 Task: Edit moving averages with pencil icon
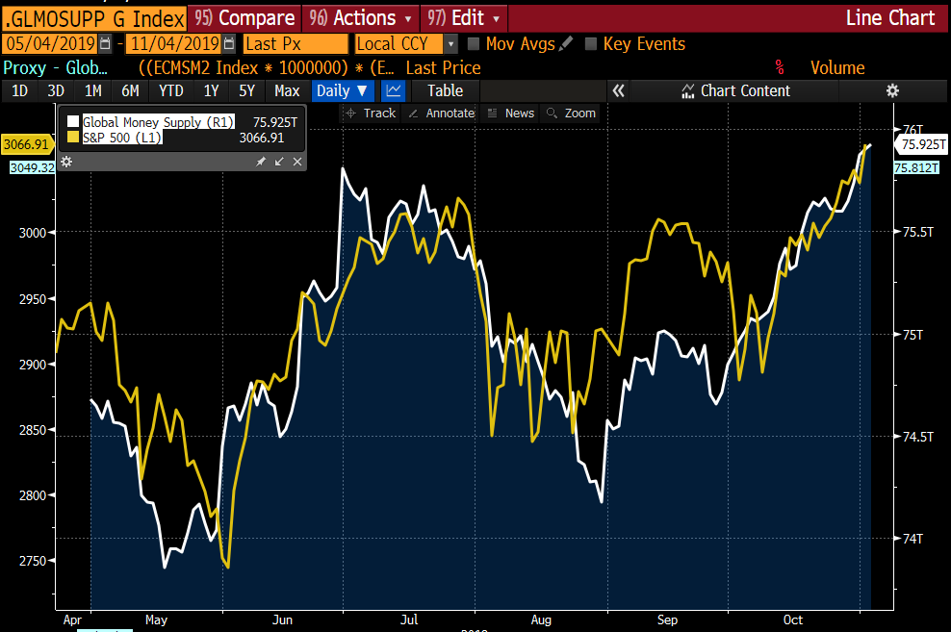point(566,44)
